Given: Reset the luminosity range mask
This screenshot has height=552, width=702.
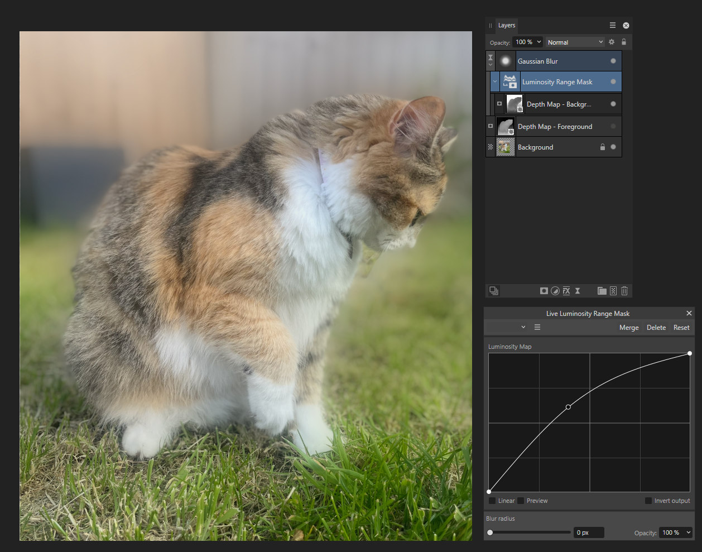Looking at the screenshot, I should pyautogui.click(x=681, y=327).
